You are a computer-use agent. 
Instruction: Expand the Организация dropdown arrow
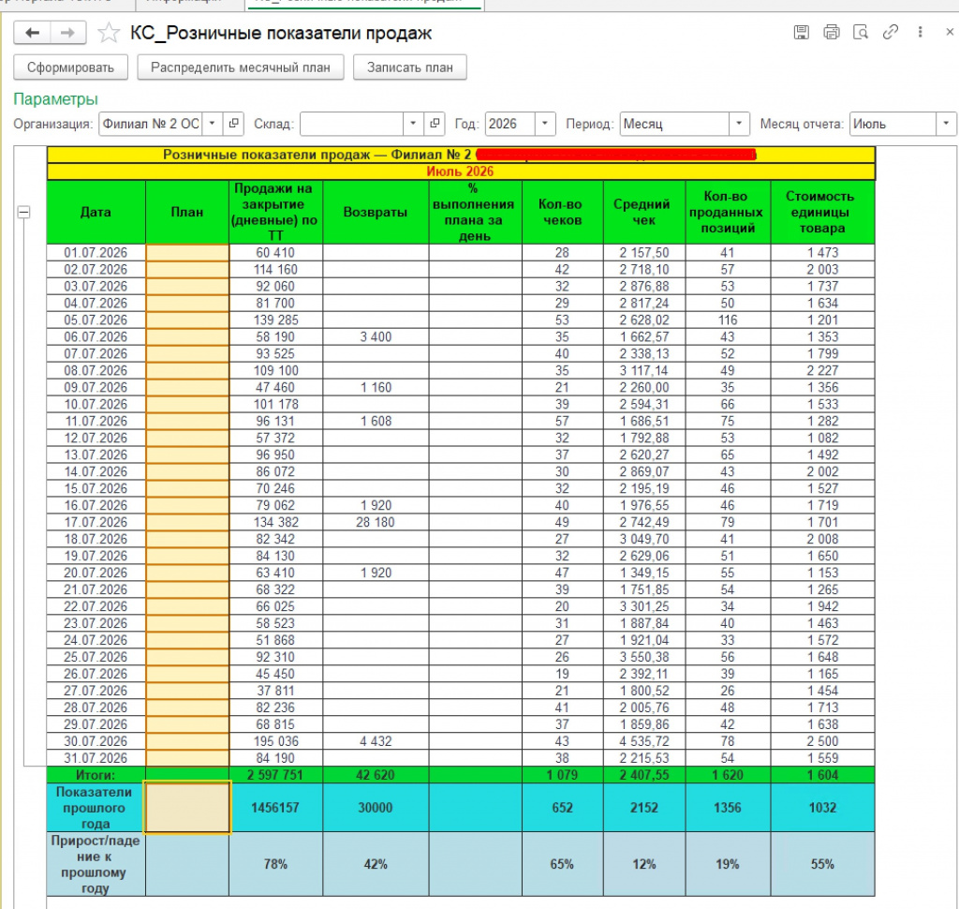click(213, 124)
